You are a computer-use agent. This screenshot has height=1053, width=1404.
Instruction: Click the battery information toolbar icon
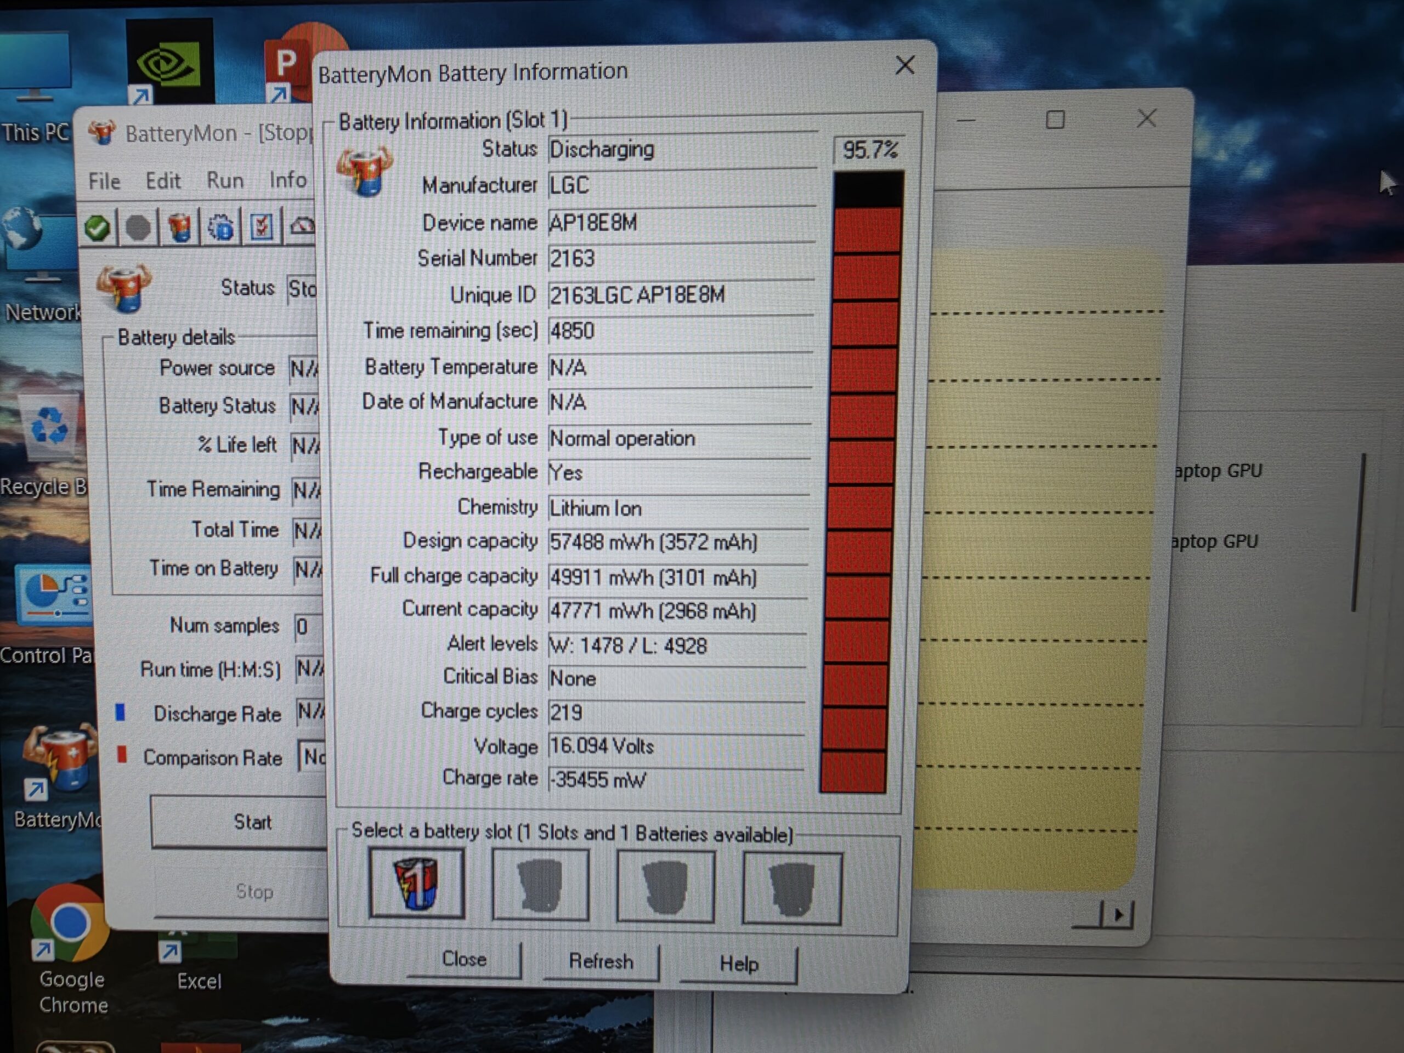click(x=180, y=227)
